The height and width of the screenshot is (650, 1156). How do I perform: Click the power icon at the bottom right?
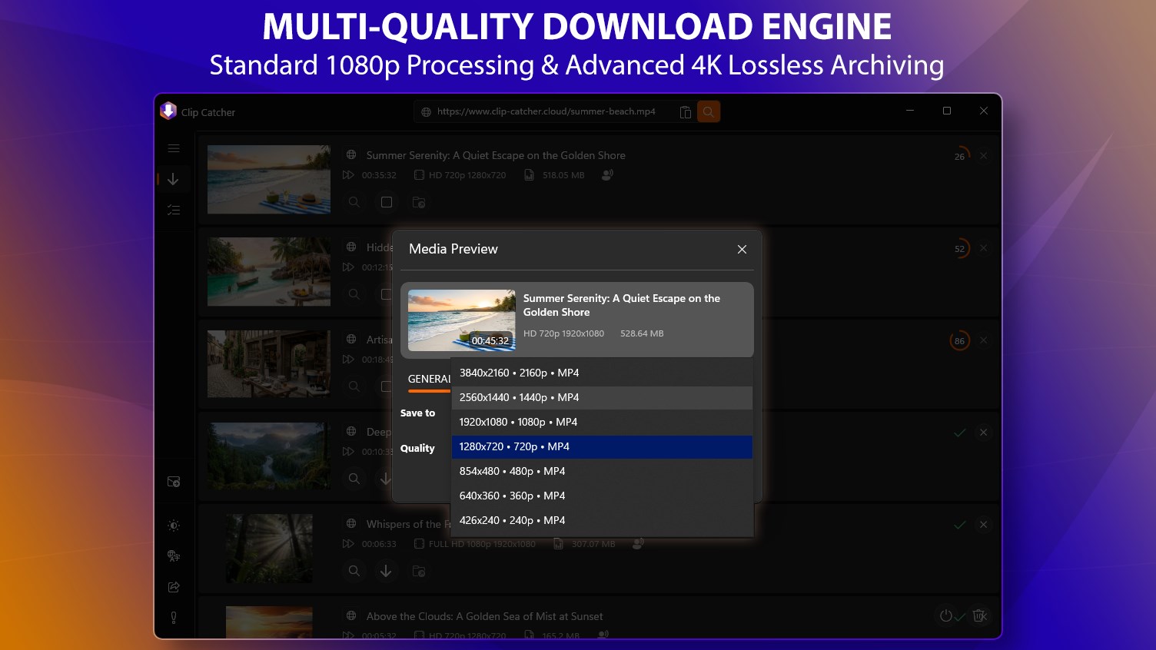tap(946, 615)
